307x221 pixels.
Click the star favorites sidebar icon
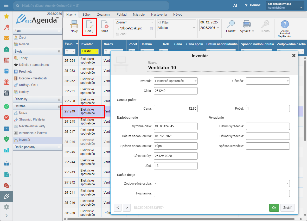[x=7, y=16]
